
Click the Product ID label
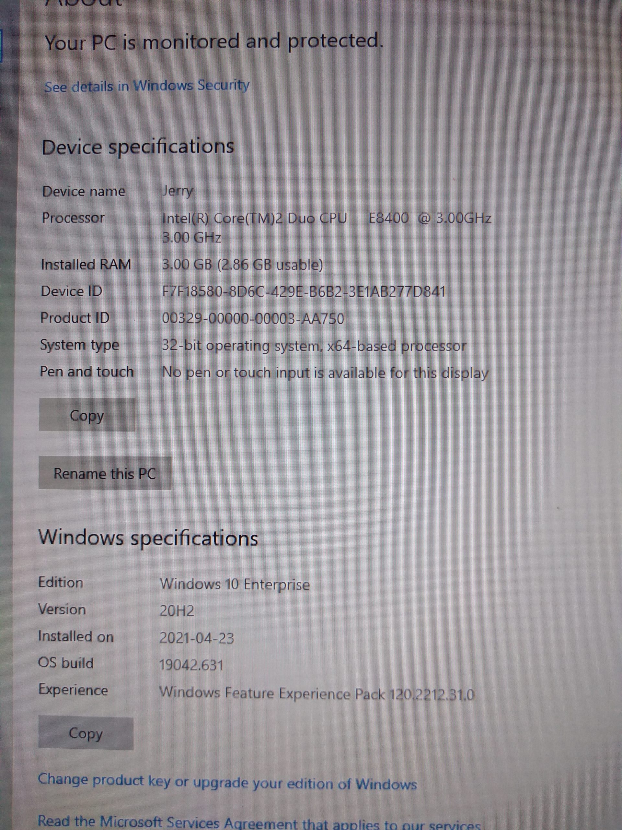pos(75,318)
